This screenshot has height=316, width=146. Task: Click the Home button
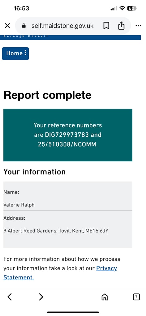[15, 53]
